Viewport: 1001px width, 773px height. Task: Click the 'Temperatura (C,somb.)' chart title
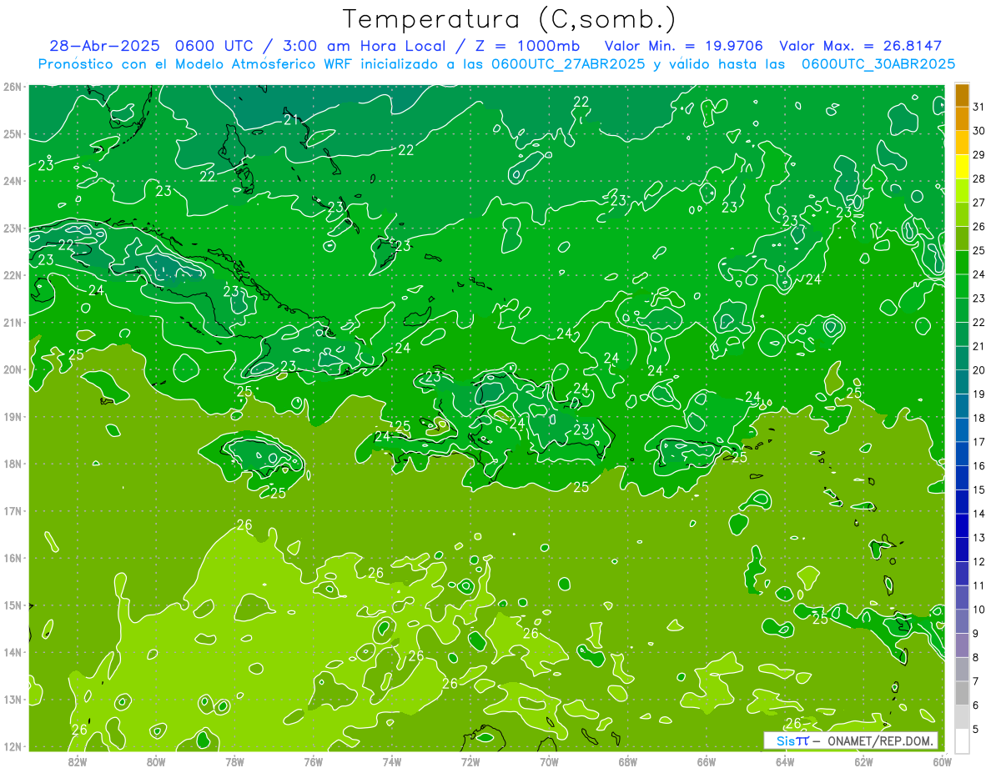point(508,19)
